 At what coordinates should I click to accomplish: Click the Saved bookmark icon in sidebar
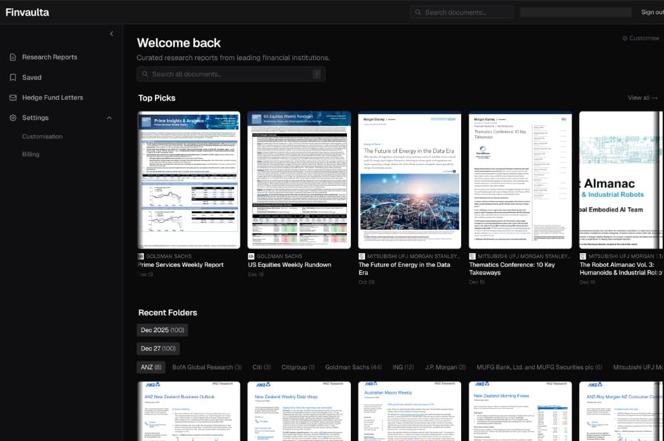pyautogui.click(x=13, y=77)
